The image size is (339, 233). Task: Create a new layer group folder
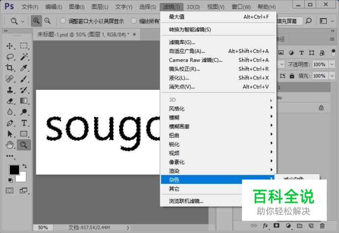[x=299, y=226]
